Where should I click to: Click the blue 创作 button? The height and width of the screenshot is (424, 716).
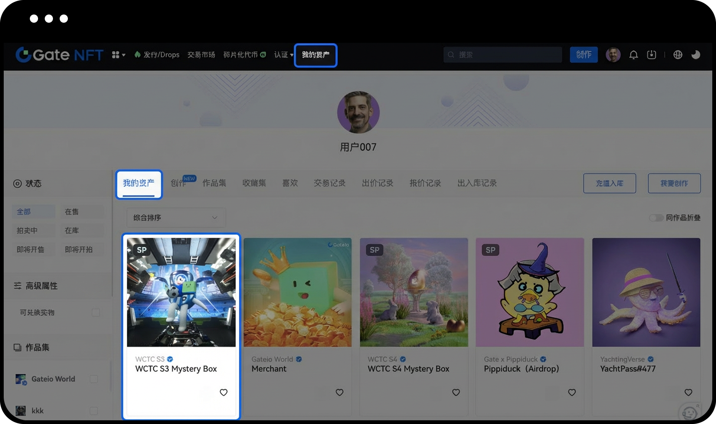coord(583,55)
